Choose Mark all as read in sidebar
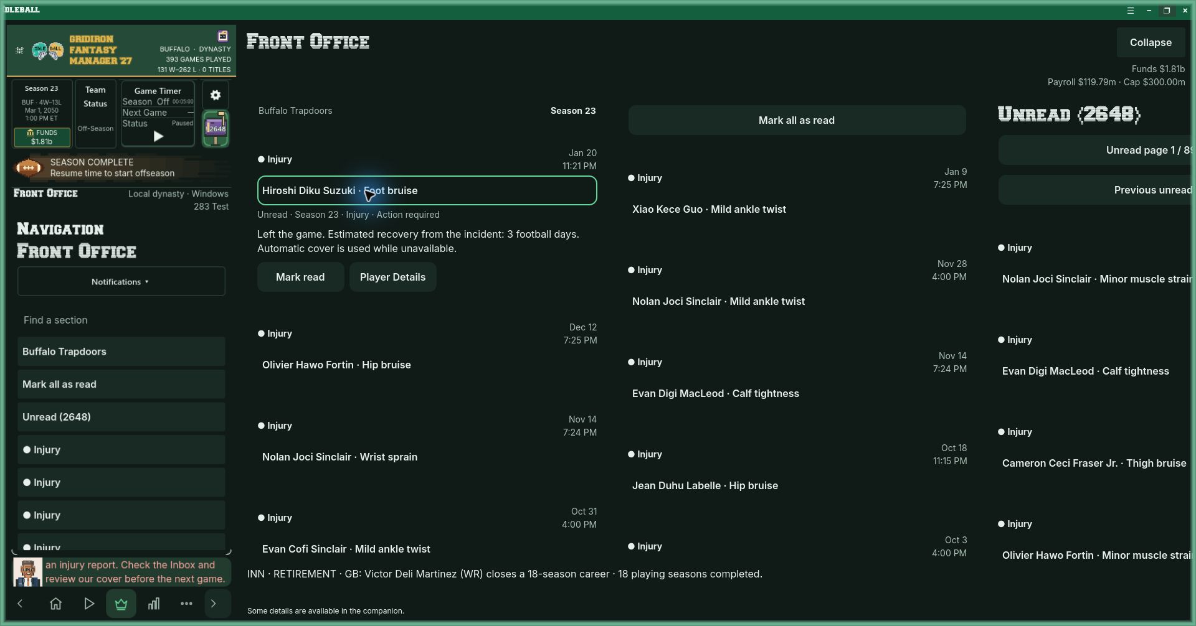Viewport: 1196px width, 626px height. [121, 385]
